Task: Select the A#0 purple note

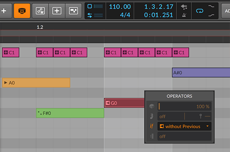Action: (201, 72)
